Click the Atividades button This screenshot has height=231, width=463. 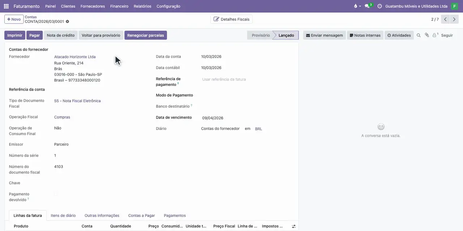pos(399,35)
